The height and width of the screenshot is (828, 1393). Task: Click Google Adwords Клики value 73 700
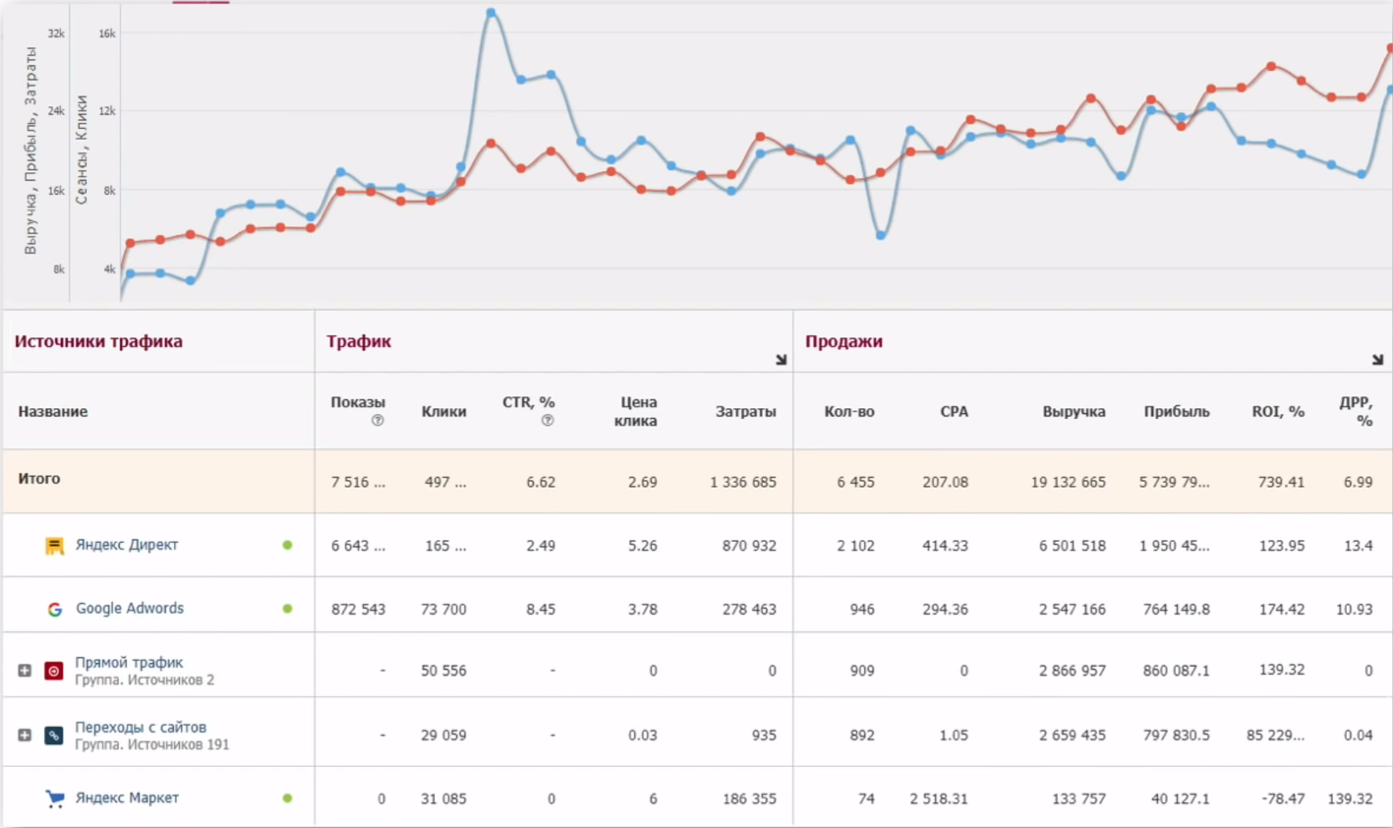tap(443, 609)
